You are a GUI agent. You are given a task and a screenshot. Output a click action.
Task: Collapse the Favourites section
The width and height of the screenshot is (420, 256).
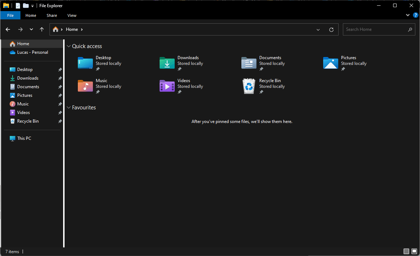pos(69,107)
